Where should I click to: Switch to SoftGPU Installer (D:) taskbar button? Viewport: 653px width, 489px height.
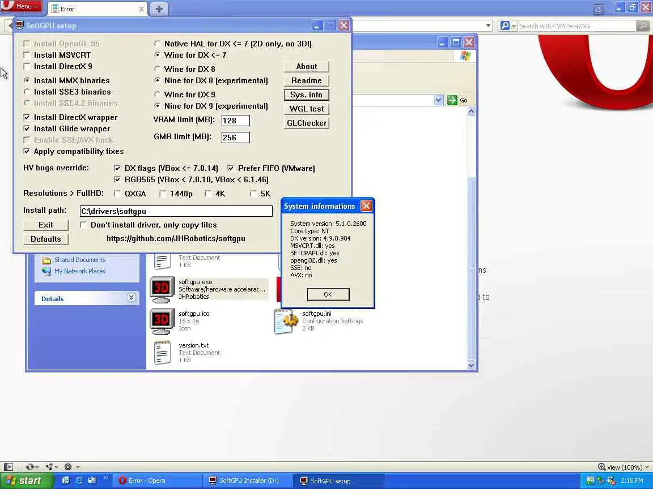pyautogui.click(x=248, y=481)
